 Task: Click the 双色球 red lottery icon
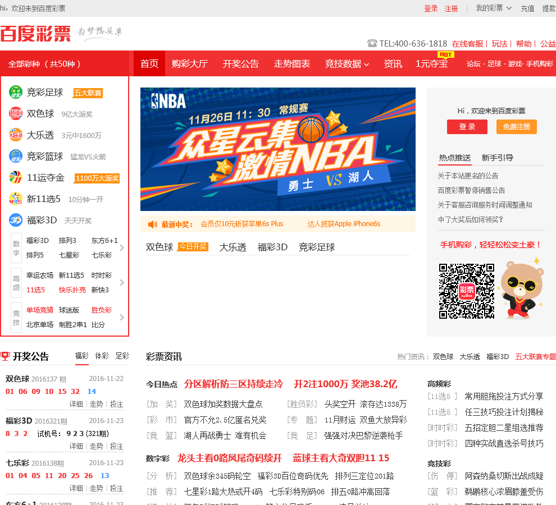pyautogui.click(x=16, y=114)
